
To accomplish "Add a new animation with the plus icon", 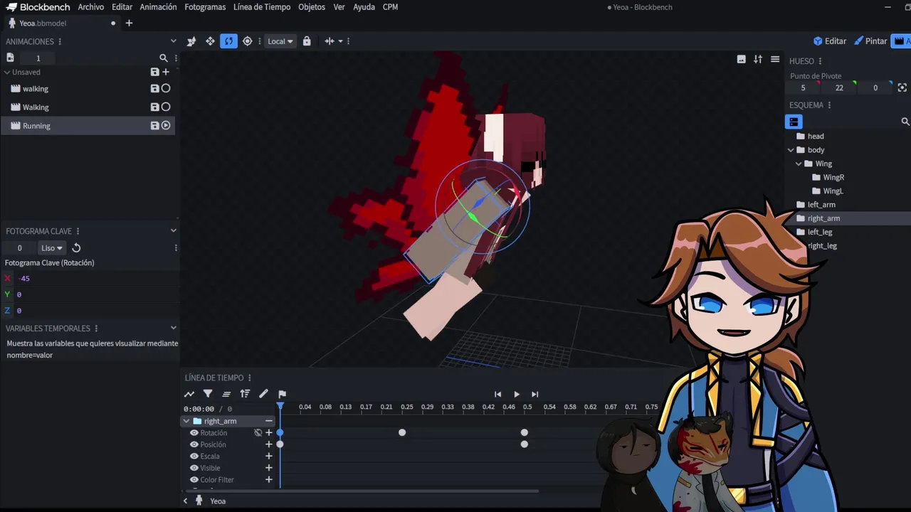I will pyautogui.click(x=166, y=72).
